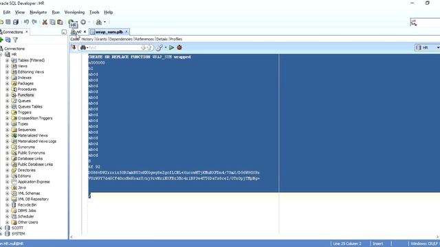The height and width of the screenshot is (247, 440).
Task: Click the Copy toolbar icon
Action: tap(52, 22)
